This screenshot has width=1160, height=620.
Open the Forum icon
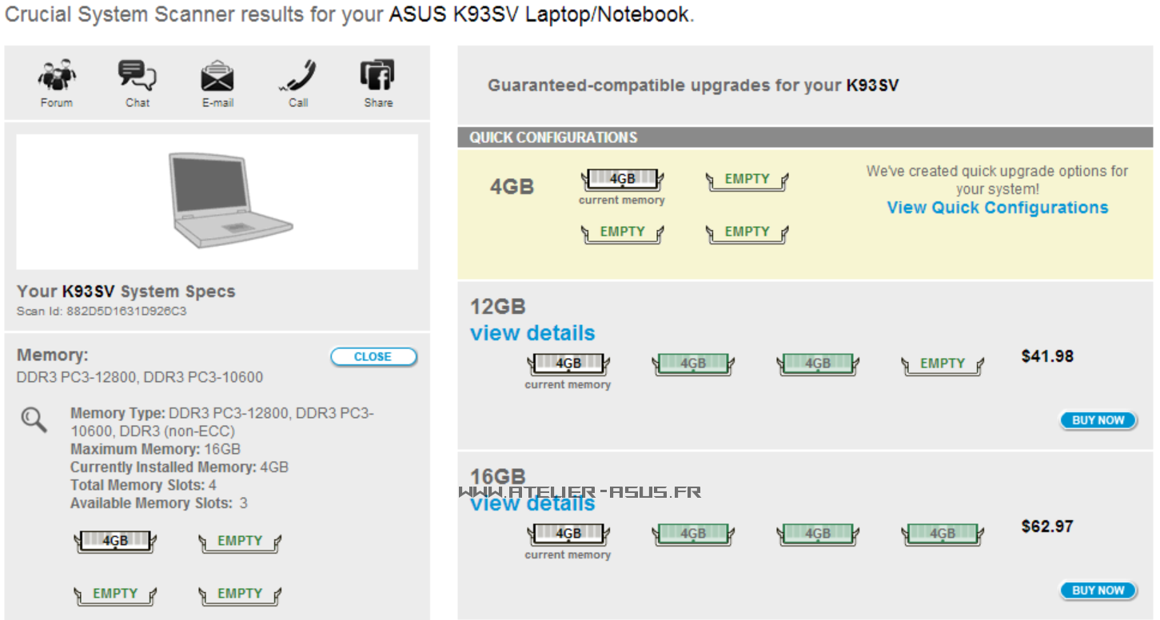tap(57, 75)
